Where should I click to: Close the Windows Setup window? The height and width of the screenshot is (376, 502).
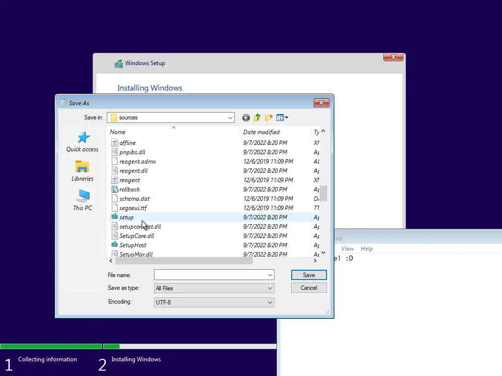[x=393, y=57]
